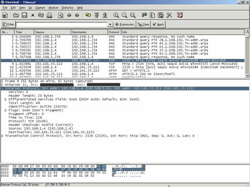250x187 pixels.
Task: Click the Filter button
Action: tap(8, 25)
